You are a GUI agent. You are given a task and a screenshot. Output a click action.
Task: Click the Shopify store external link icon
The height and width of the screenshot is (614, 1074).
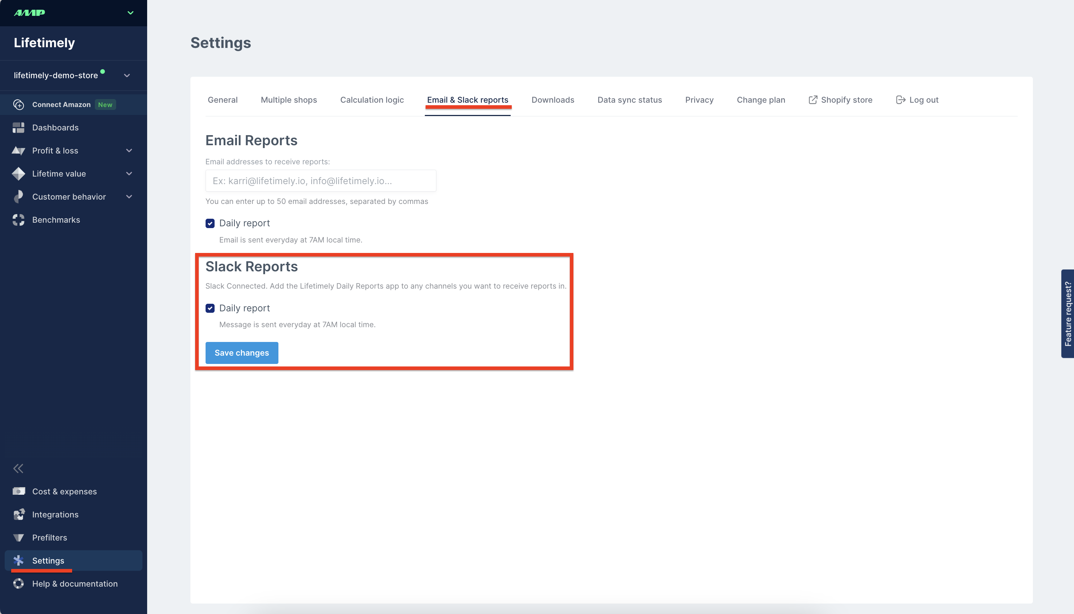[813, 100]
